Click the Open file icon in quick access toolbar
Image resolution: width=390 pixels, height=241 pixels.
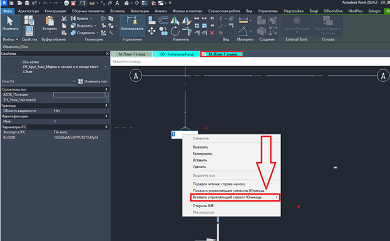click(x=19, y=3)
